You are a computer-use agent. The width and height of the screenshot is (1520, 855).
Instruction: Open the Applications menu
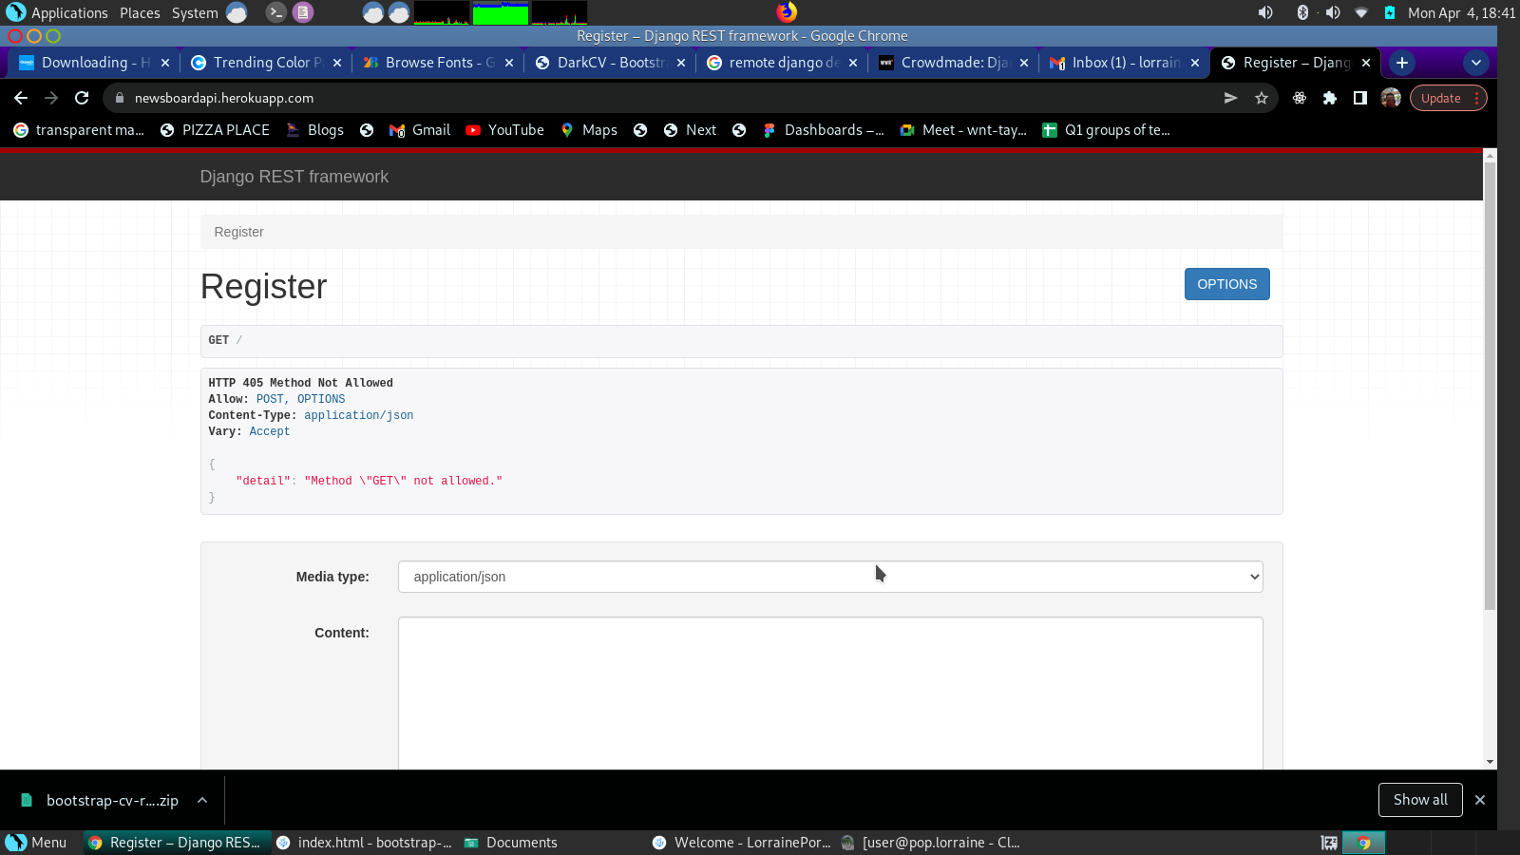(x=57, y=12)
